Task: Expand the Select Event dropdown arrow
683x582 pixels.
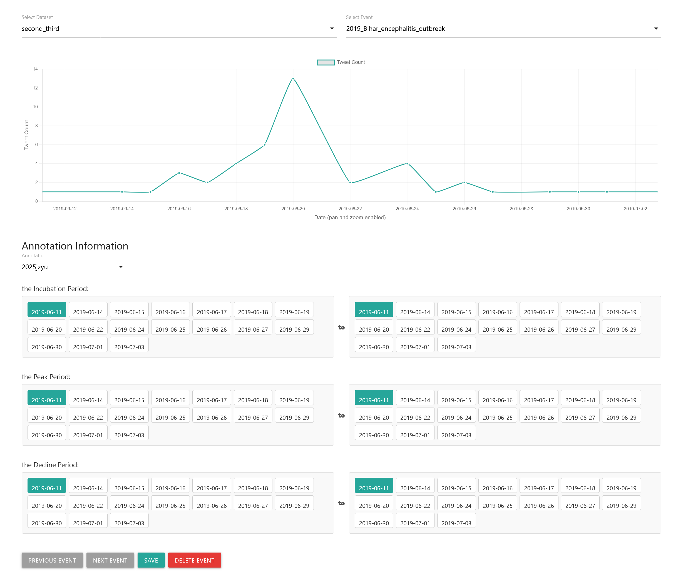Action: coord(656,29)
